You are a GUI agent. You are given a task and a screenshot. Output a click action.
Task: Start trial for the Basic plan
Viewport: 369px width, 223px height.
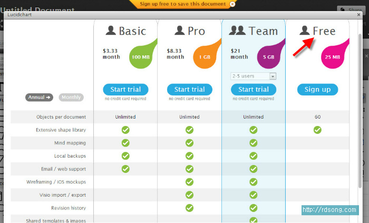(125, 89)
